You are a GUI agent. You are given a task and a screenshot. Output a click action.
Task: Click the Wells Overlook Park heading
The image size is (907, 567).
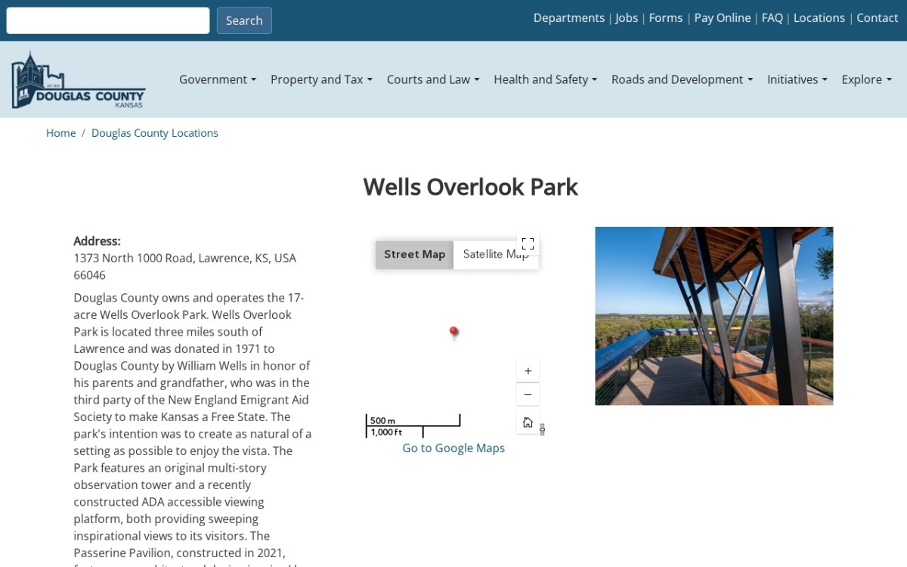[x=471, y=187]
